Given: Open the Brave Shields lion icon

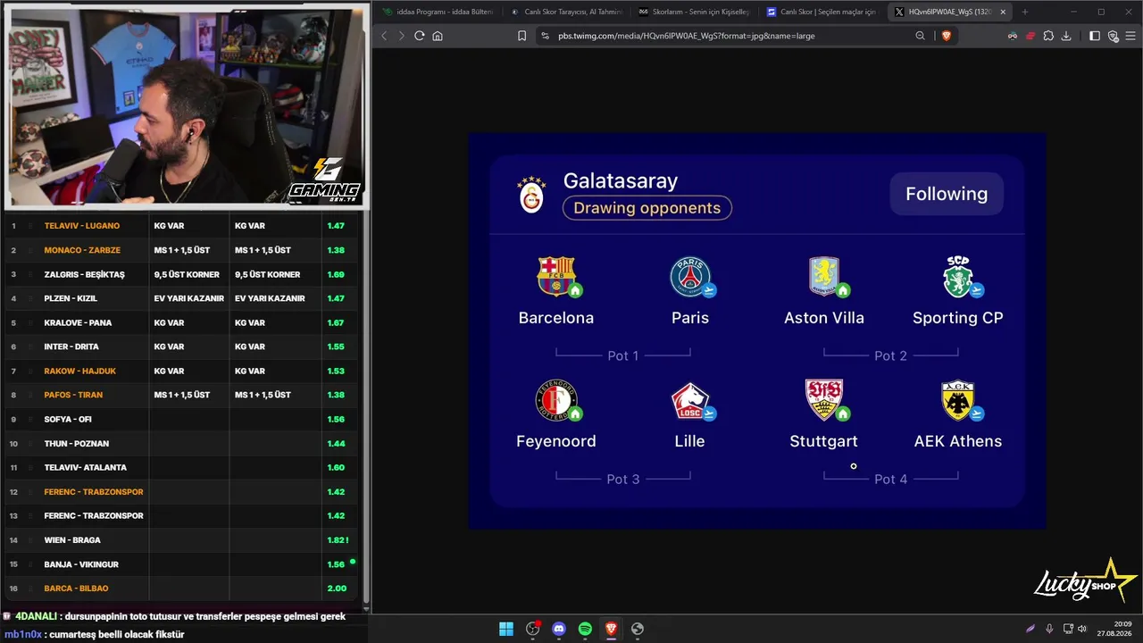Looking at the screenshot, I should click(947, 36).
